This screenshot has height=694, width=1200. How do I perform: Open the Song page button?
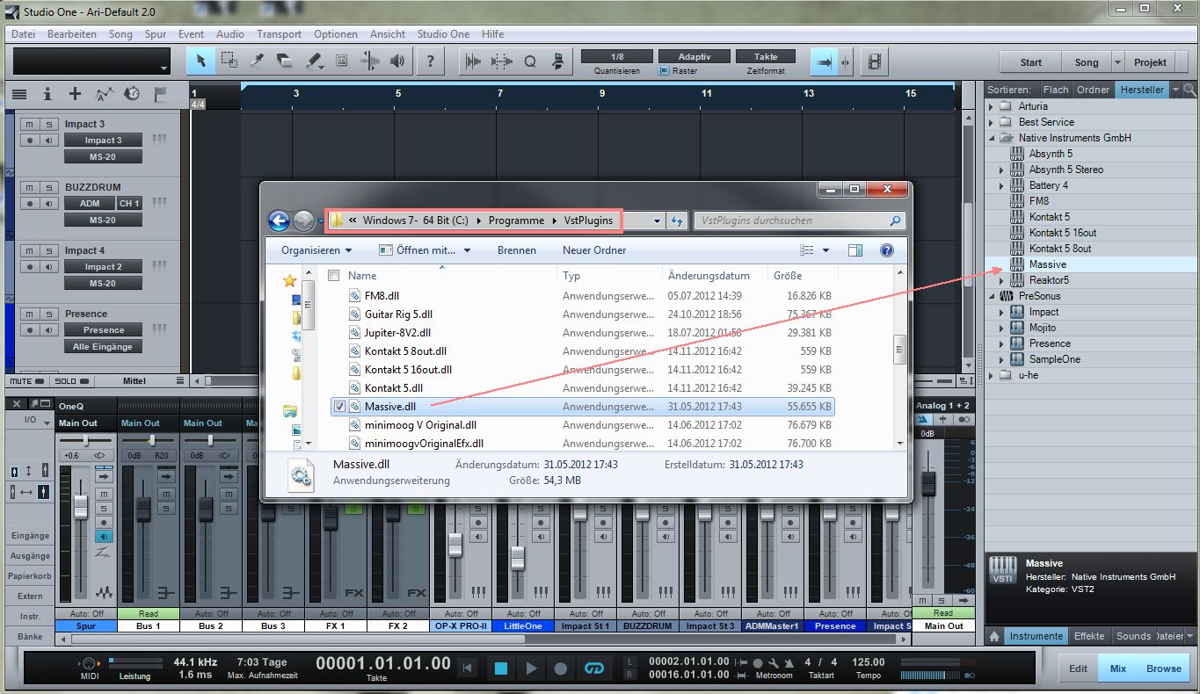1087,62
